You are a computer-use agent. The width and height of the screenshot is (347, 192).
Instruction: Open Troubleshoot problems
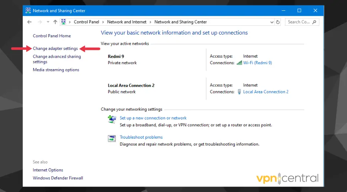coord(141,137)
